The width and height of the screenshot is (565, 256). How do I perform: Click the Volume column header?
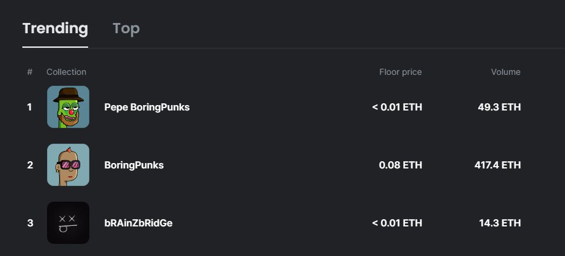(505, 72)
